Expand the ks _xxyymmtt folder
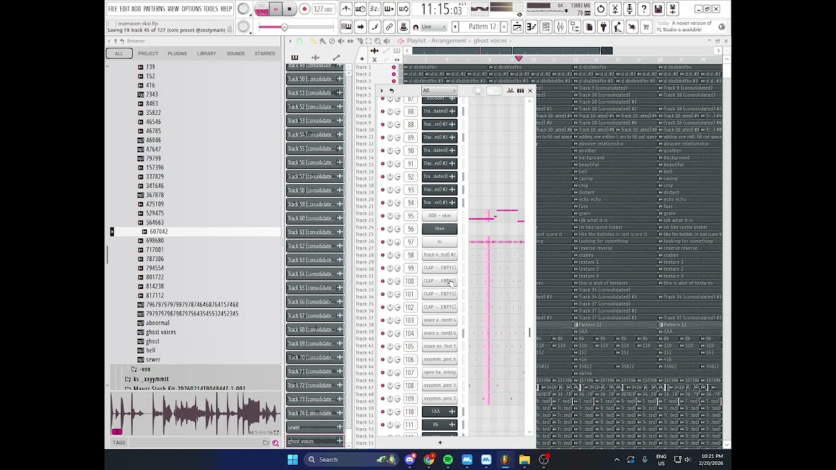This screenshot has height=470, width=836. [128, 379]
